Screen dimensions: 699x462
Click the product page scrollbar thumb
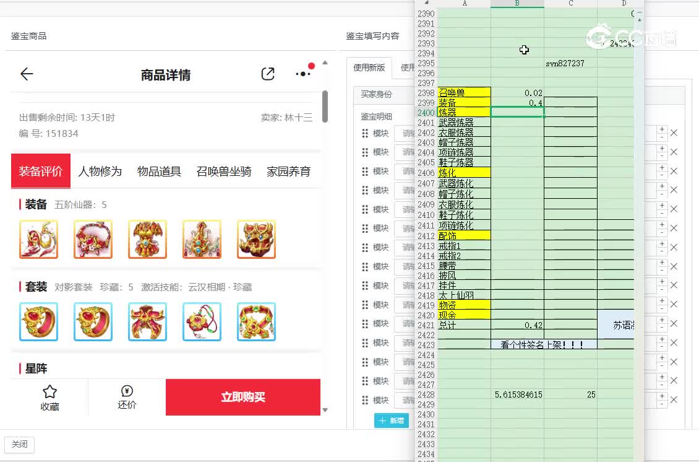[x=325, y=107]
